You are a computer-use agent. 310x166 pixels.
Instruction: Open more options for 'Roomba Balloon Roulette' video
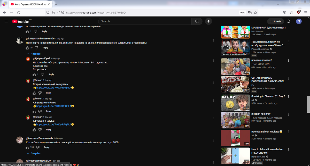pyautogui.click(x=289, y=132)
